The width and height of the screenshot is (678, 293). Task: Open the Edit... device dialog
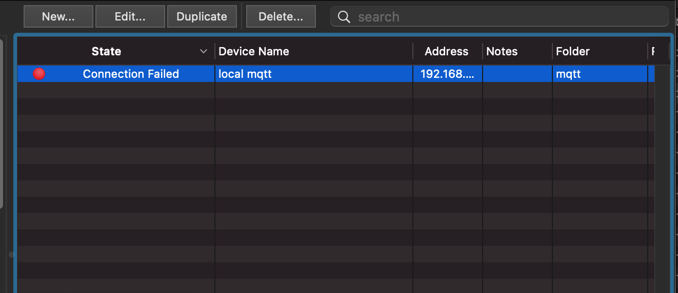click(130, 16)
